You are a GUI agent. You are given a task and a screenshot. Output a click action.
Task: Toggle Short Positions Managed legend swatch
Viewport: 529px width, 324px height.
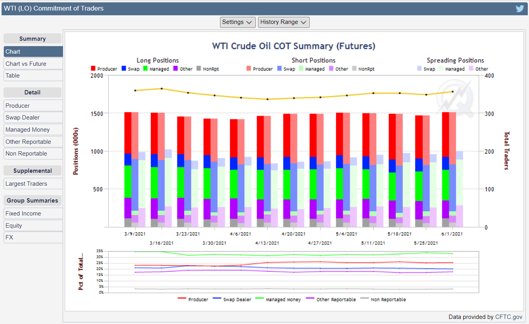[x=301, y=69]
